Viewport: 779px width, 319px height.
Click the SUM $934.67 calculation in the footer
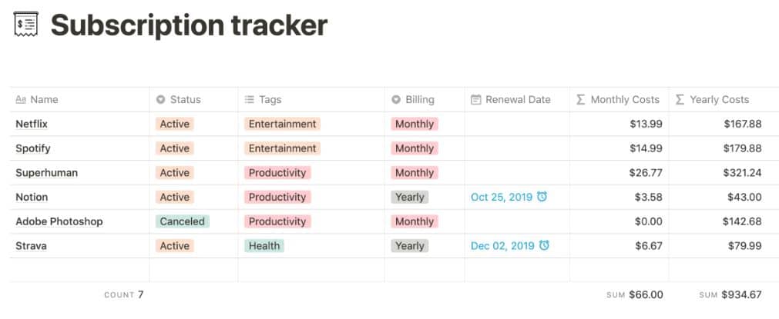tap(730, 294)
